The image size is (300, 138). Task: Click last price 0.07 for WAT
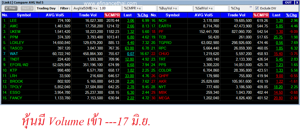point(131,54)
